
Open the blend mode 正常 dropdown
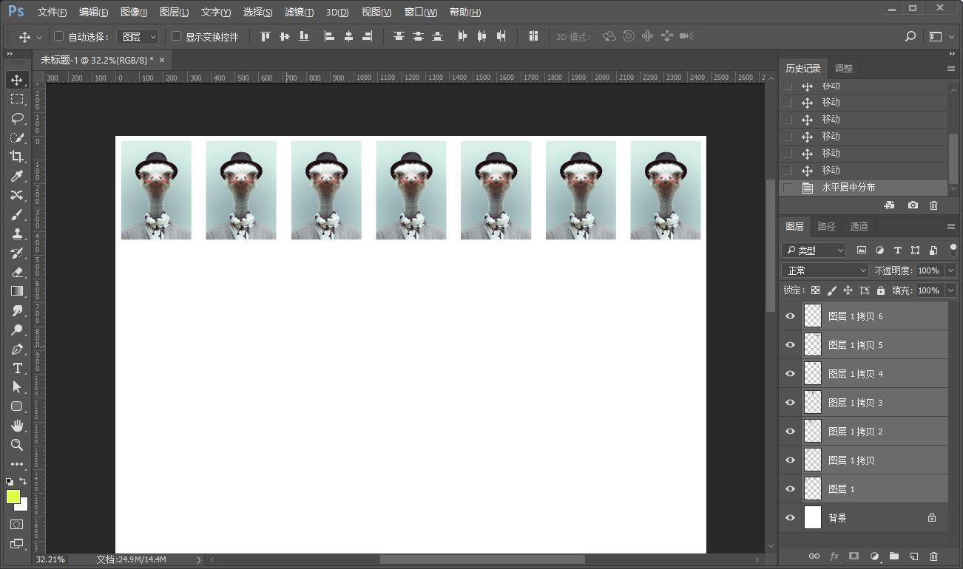point(825,270)
